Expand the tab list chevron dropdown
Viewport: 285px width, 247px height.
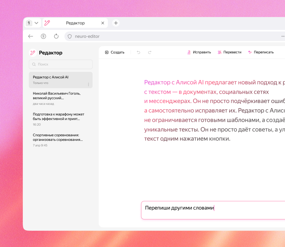click(36, 23)
